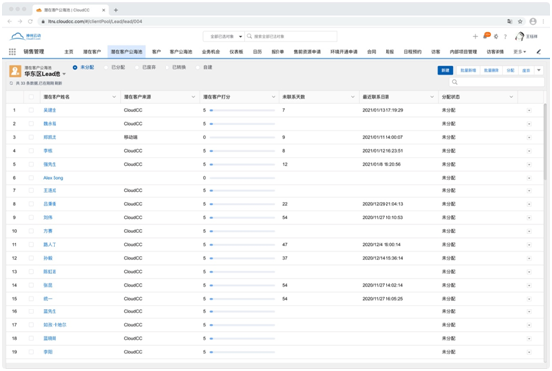Open the browser three-dot menu
Viewport: 552px width, 371px height.
(x=544, y=21)
